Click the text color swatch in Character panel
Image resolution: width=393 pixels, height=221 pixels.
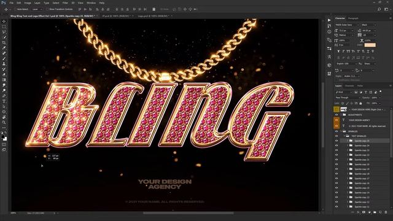click(x=370, y=45)
